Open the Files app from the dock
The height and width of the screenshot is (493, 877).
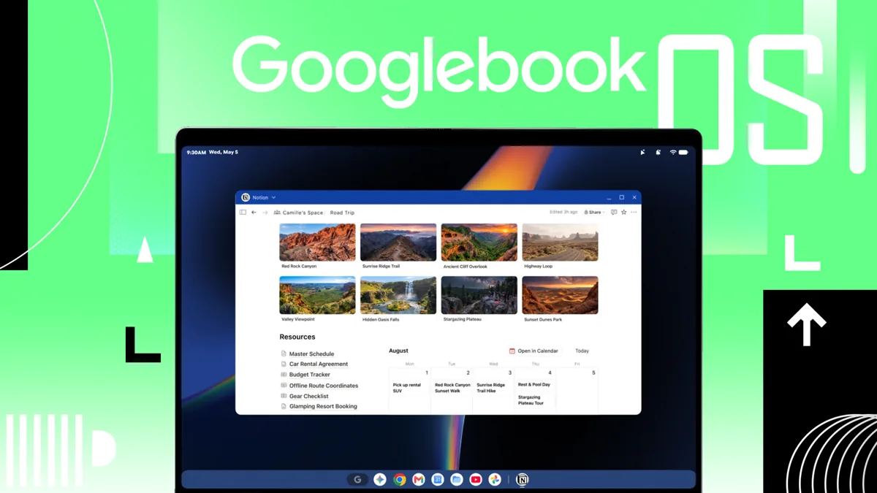coord(457,480)
